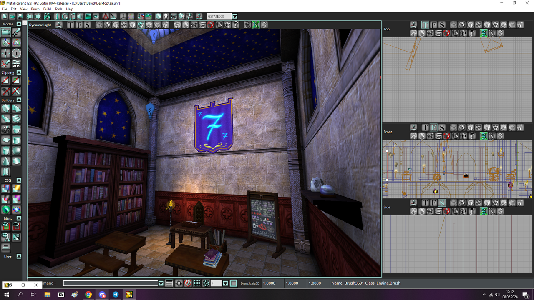
Task: Click the log window icon in status bar
Action: click(169, 283)
